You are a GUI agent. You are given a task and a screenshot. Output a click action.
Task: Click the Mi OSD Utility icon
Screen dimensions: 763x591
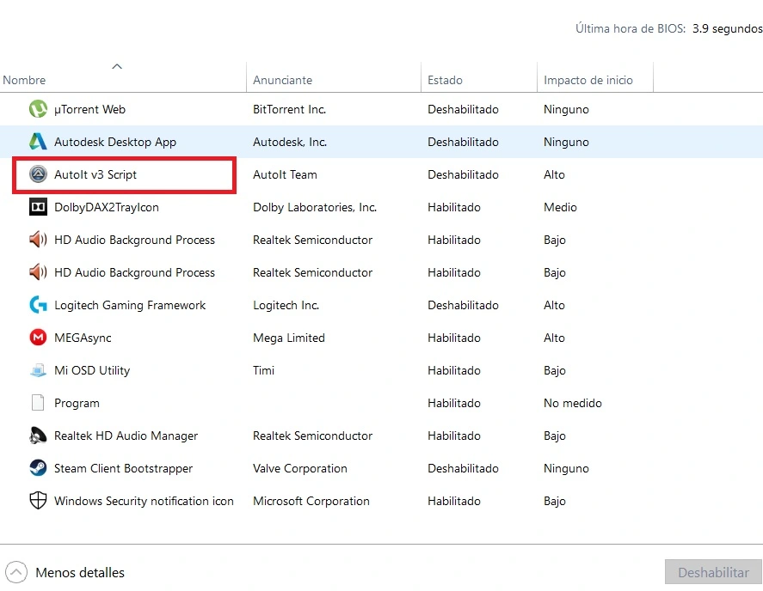pyautogui.click(x=38, y=370)
